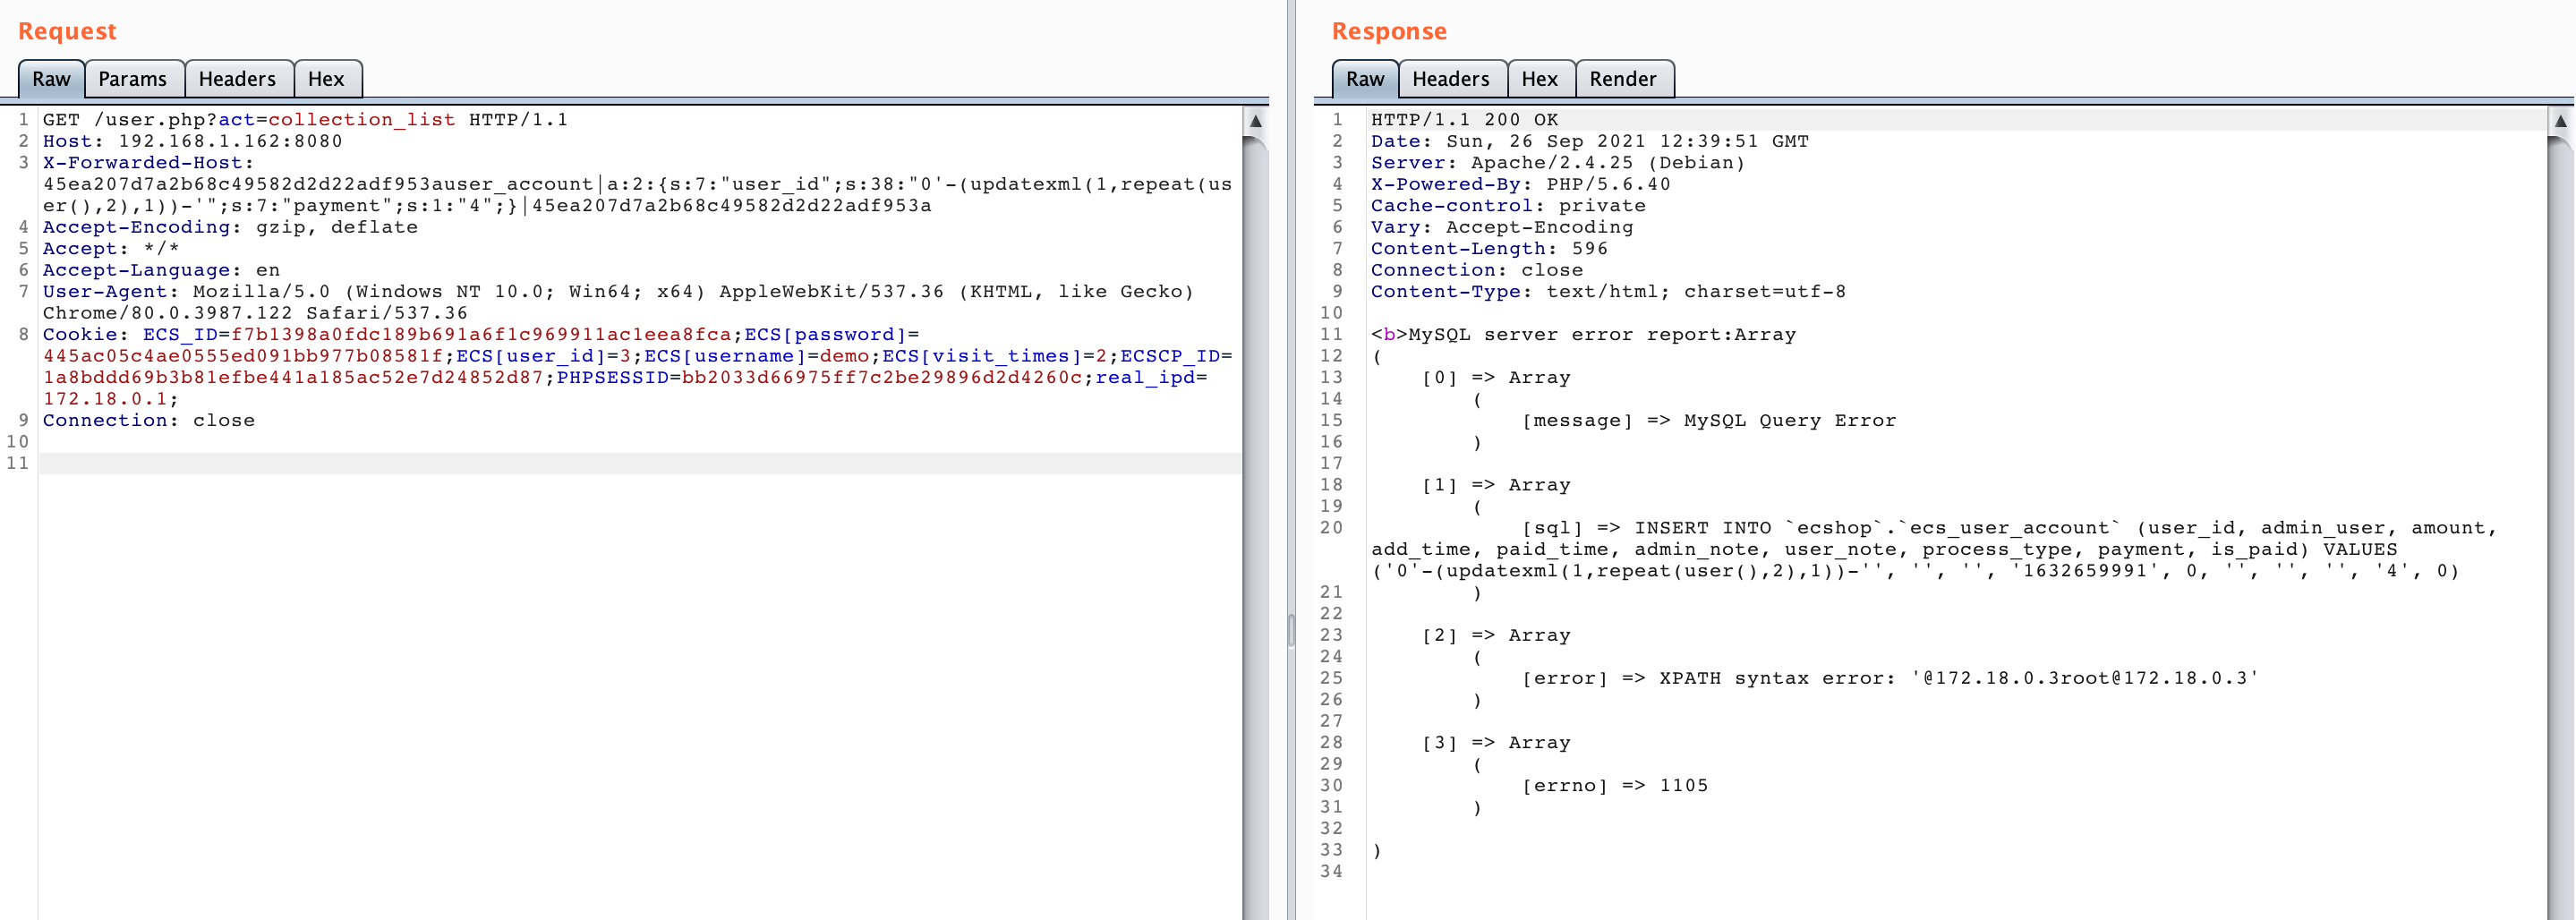This screenshot has height=920, width=2576.
Task: Click Cache-control: private response line
Action: coord(1508,206)
